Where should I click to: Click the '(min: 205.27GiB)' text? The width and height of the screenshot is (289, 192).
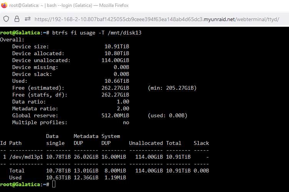click(x=172, y=88)
